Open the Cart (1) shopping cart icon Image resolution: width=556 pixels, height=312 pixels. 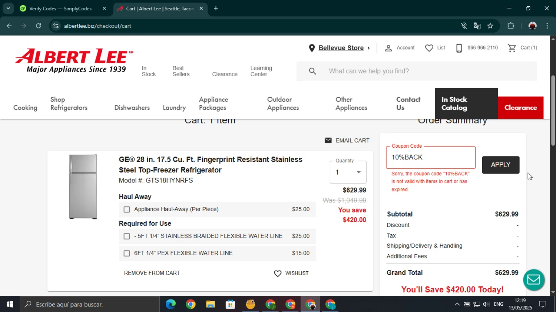[512, 48]
